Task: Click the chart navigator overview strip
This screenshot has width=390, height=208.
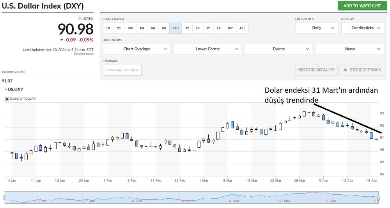Action: click(191, 197)
